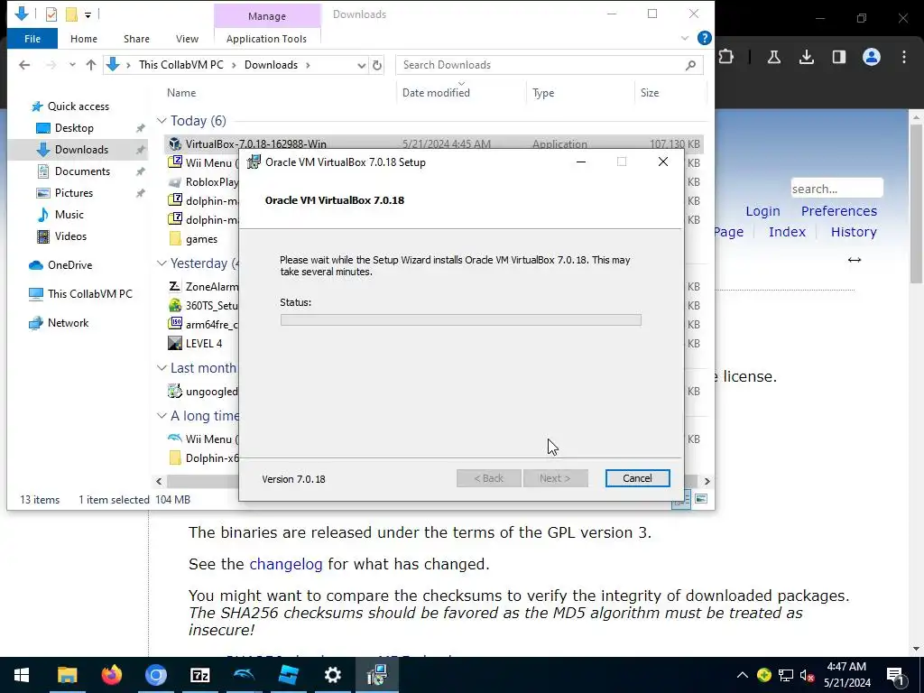Screen dimensions: 924x693
Task: Open Pictures in the navigation pane
Action: (73, 193)
